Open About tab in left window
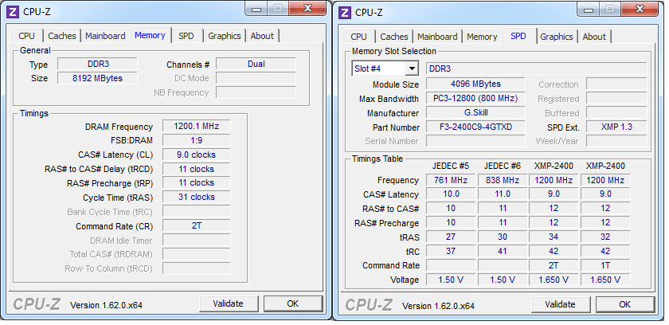 pyautogui.click(x=262, y=36)
